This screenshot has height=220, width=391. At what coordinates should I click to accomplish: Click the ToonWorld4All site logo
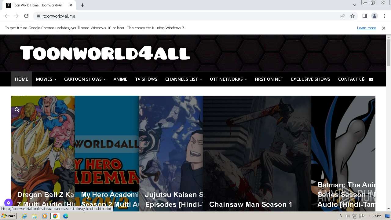(x=105, y=53)
